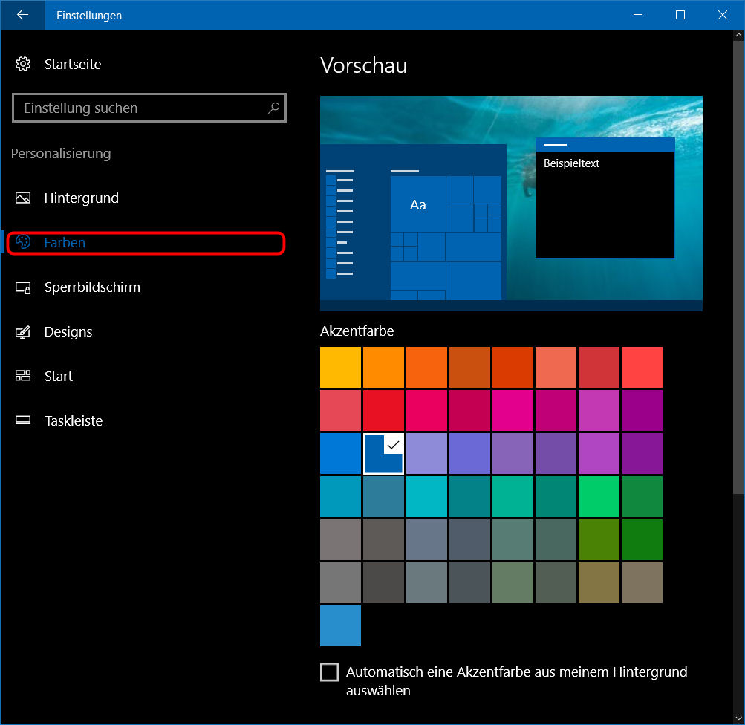Image resolution: width=745 pixels, height=725 pixels.
Task: Go to Sperrbildschirm settings
Action: [x=91, y=287]
